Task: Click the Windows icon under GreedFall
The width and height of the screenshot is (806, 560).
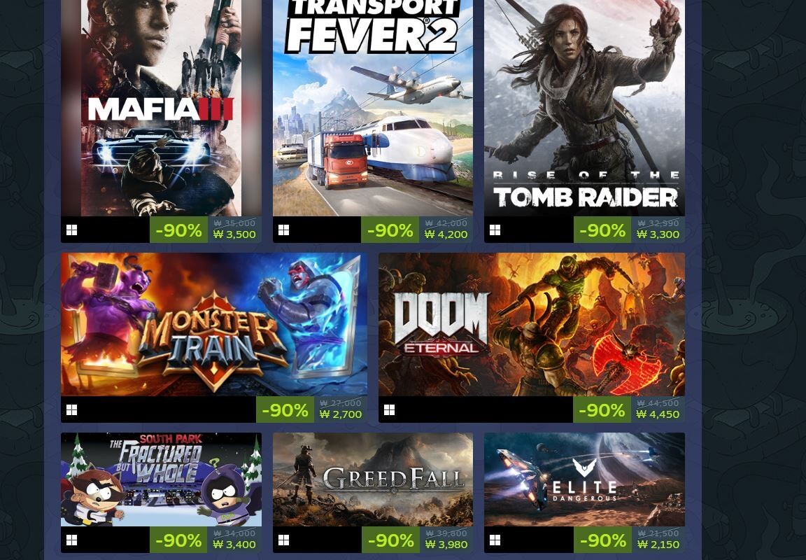Action: (x=284, y=540)
